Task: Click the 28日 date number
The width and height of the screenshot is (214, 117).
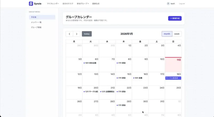Action: point(112,101)
